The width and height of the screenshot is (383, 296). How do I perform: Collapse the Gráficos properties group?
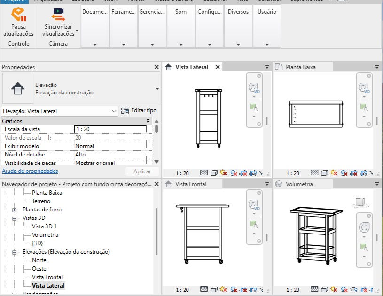148,121
